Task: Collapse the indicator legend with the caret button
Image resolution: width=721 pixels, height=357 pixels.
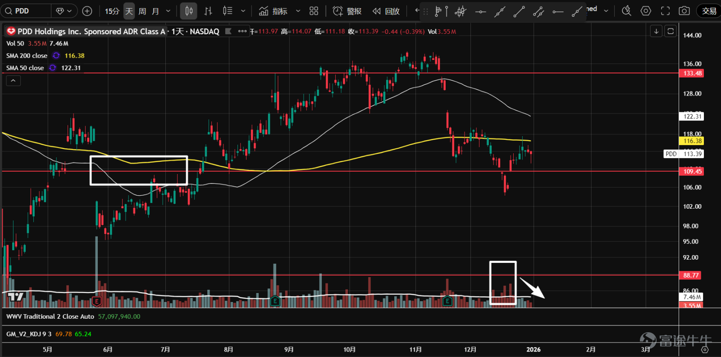Action: pos(13,81)
